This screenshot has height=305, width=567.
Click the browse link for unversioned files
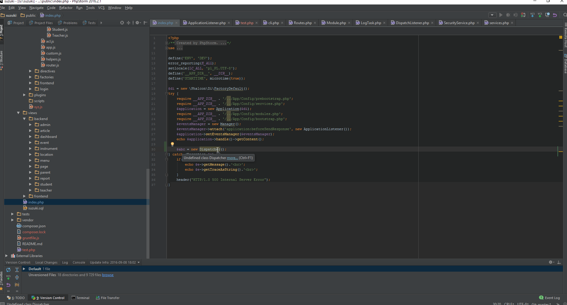108,275
